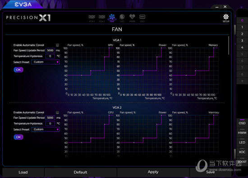Image resolution: width=248 pixels, height=178 pixels.
Task: Open the LED icon in top bar
Action: [122, 18]
